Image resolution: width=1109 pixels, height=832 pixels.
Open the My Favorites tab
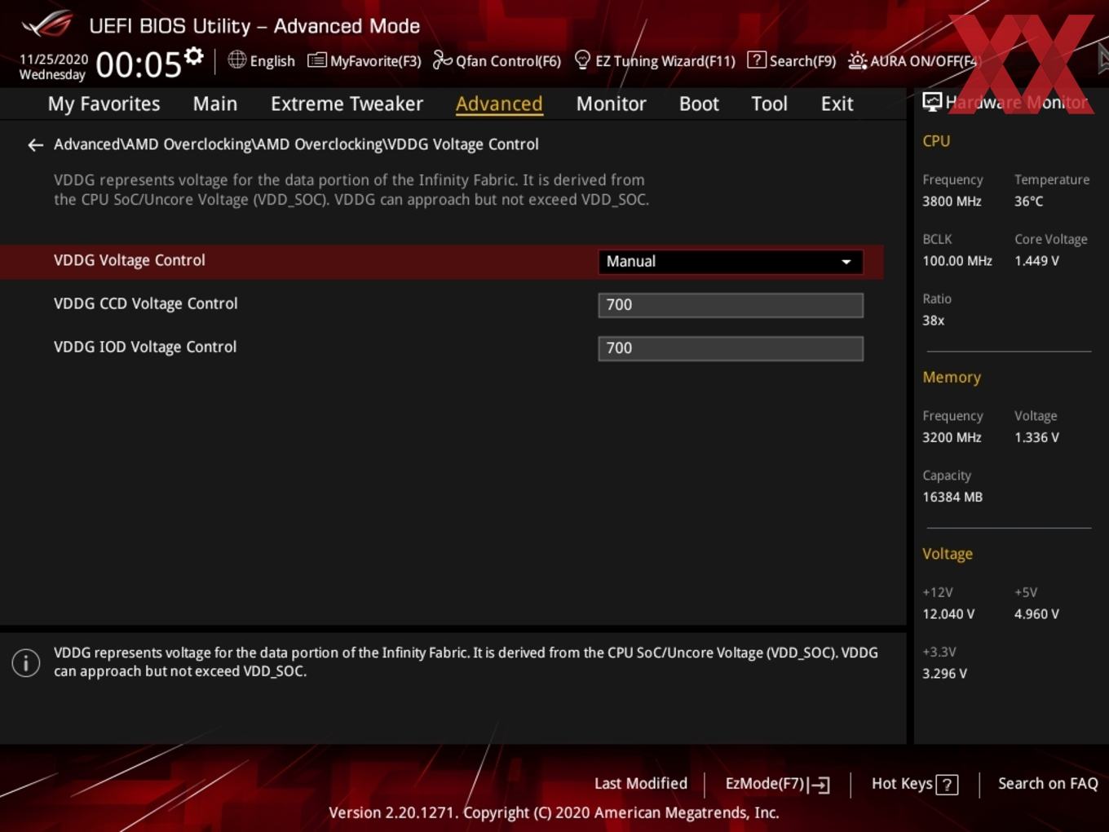coord(104,104)
